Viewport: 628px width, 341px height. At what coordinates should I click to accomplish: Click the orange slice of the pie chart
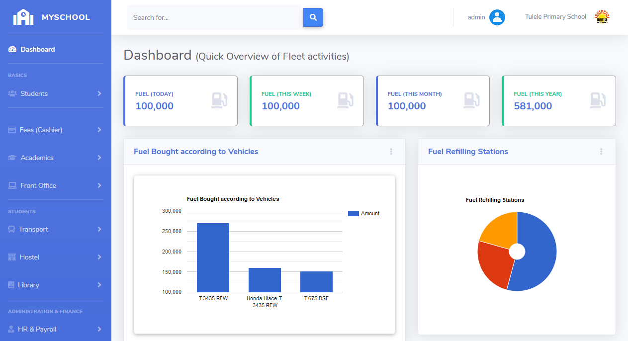click(x=500, y=230)
